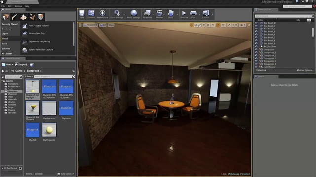The width and height of the screenshot is (316, 177).
Task: Select the Landscape mode icon
Action: (x=23, y=17)
